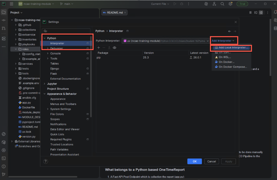Image resolution: width=277 pixels, height=180 pixels.
Task: Open the Services tool window icon
Action: coord(4,150)
